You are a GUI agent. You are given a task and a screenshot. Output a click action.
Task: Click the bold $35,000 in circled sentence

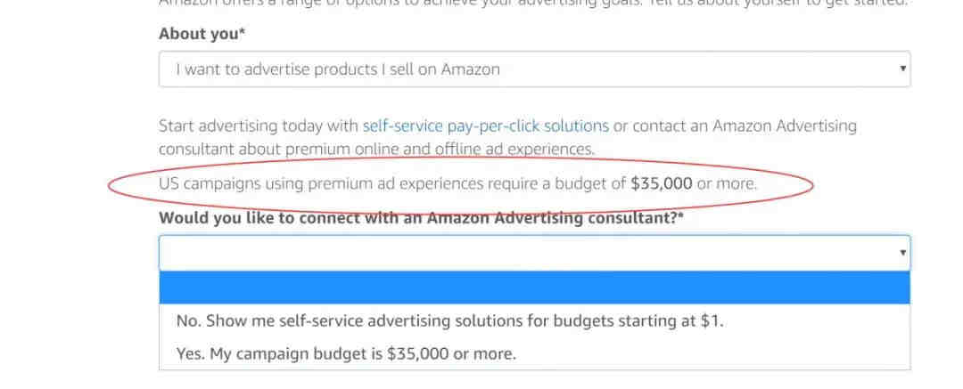click(x=662, y=183)
